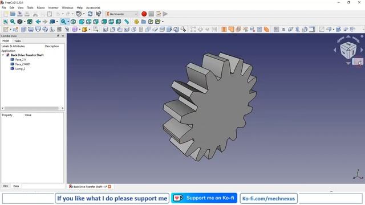The width and height of the screenshot is (365, 205).
Task: Stop macro recording with square icon
Action: click(151, 14)
